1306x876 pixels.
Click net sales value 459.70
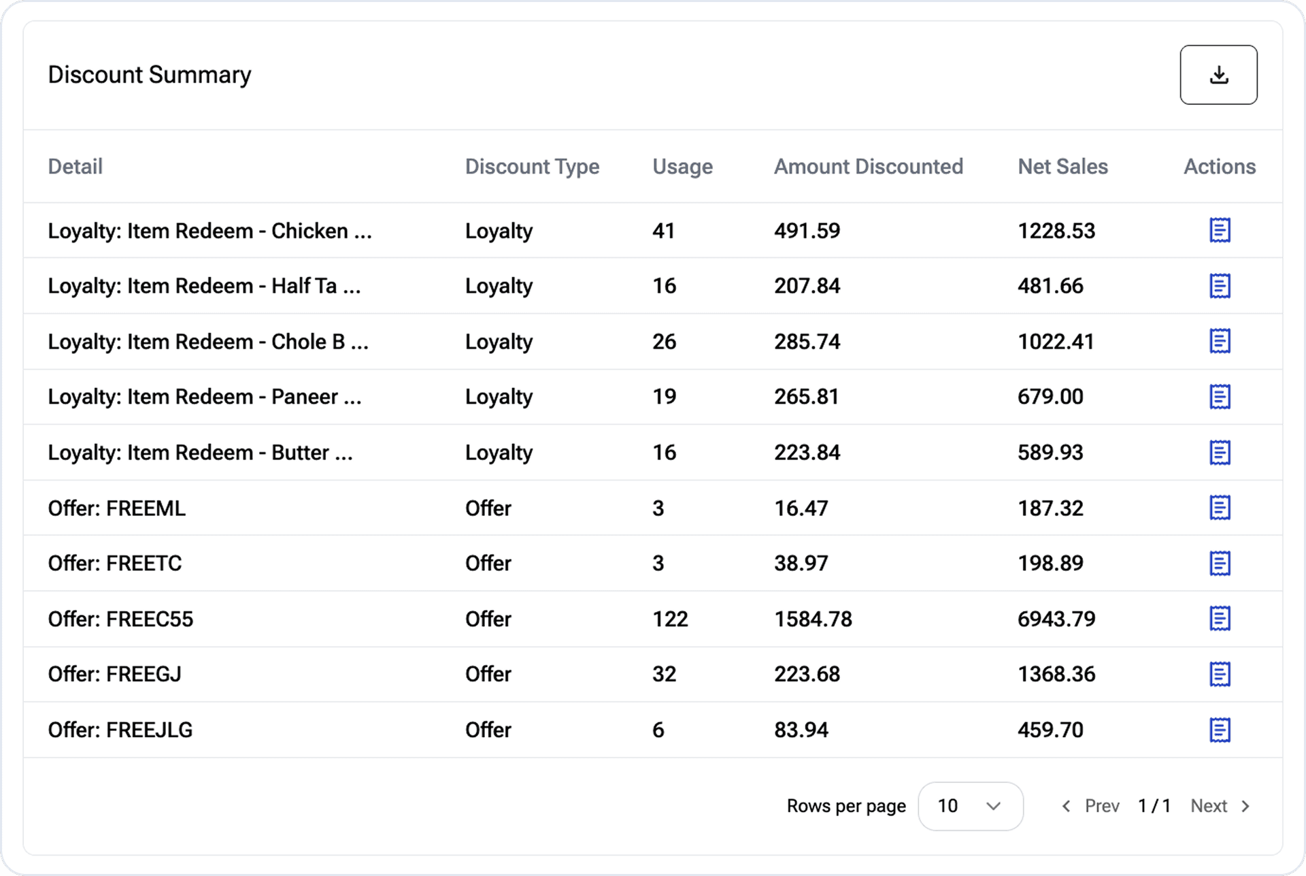[1050, 730]
